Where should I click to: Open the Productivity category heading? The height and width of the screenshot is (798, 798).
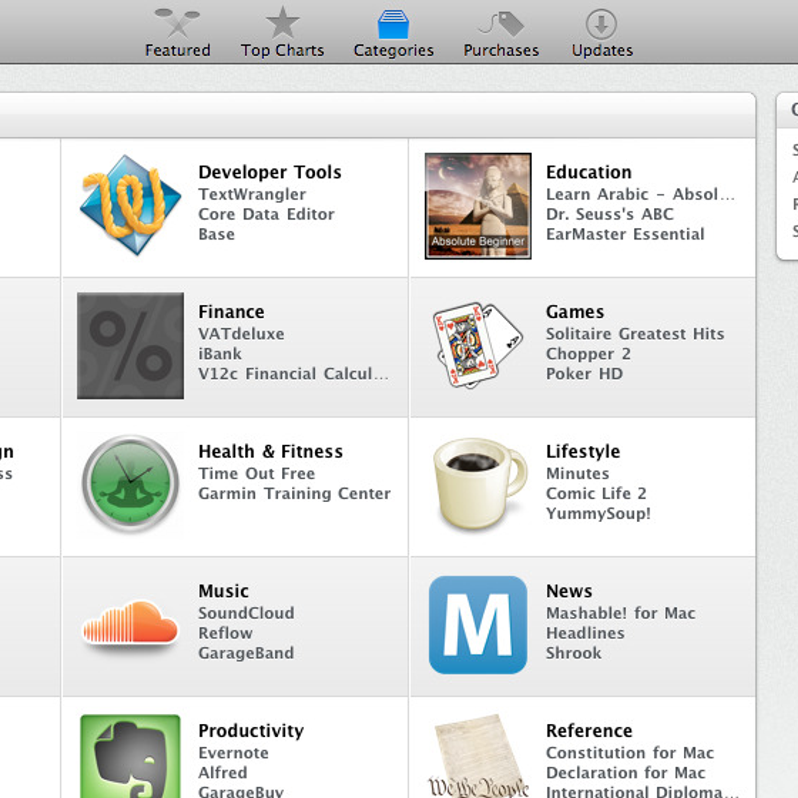pos(251,731)
